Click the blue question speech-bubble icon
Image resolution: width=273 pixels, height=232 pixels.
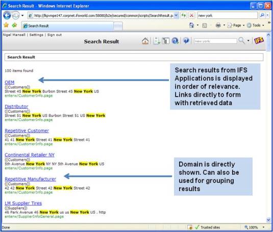pos(186,41)
